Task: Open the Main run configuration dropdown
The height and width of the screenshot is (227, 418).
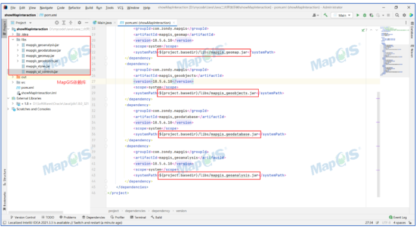Action: coord(342,15)
